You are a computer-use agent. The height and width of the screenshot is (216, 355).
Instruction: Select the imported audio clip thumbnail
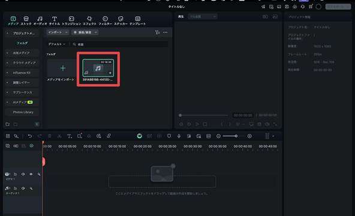[x=98, y=68]
